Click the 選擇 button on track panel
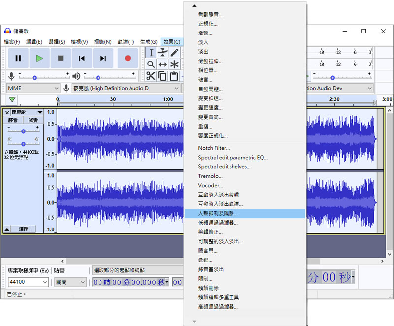The image size is (394, 326). pyautogui.click(x=24, y=229)
